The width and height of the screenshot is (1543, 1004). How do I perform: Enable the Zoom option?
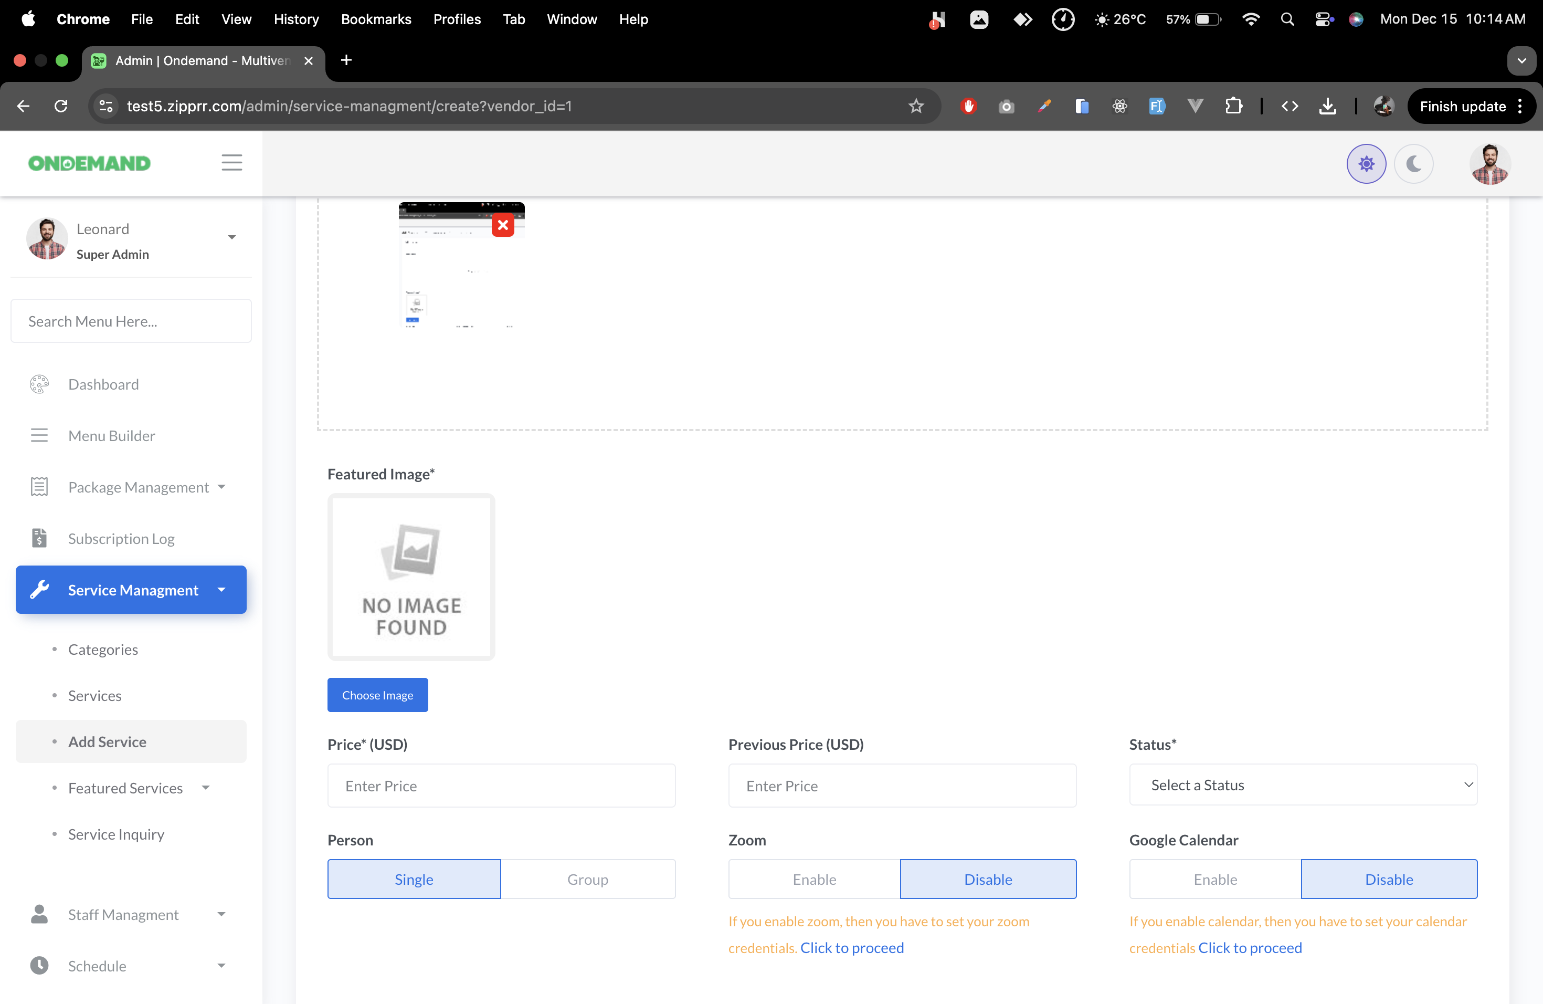click(815, 879)
